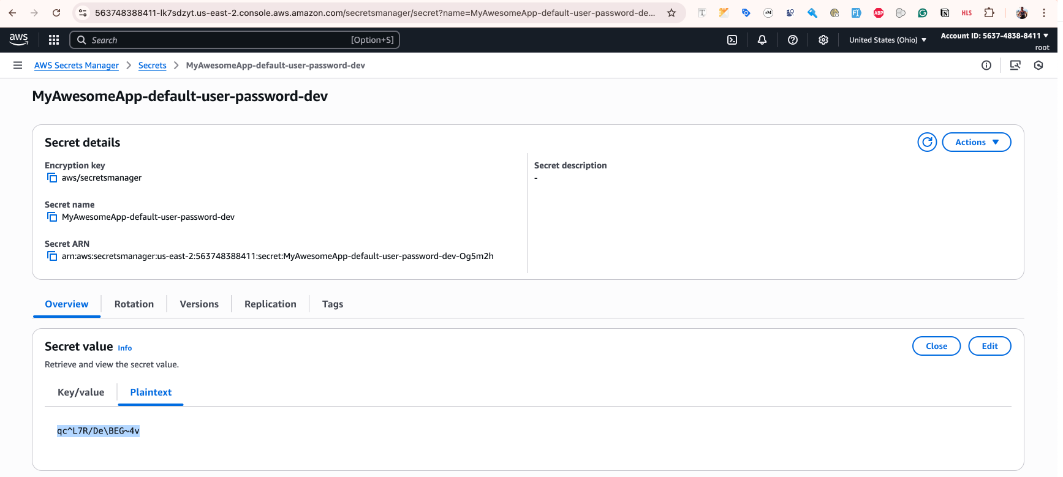The image size is (1063, 477).
Task: Focus the AWS console search box
Action: click(235, 40)
